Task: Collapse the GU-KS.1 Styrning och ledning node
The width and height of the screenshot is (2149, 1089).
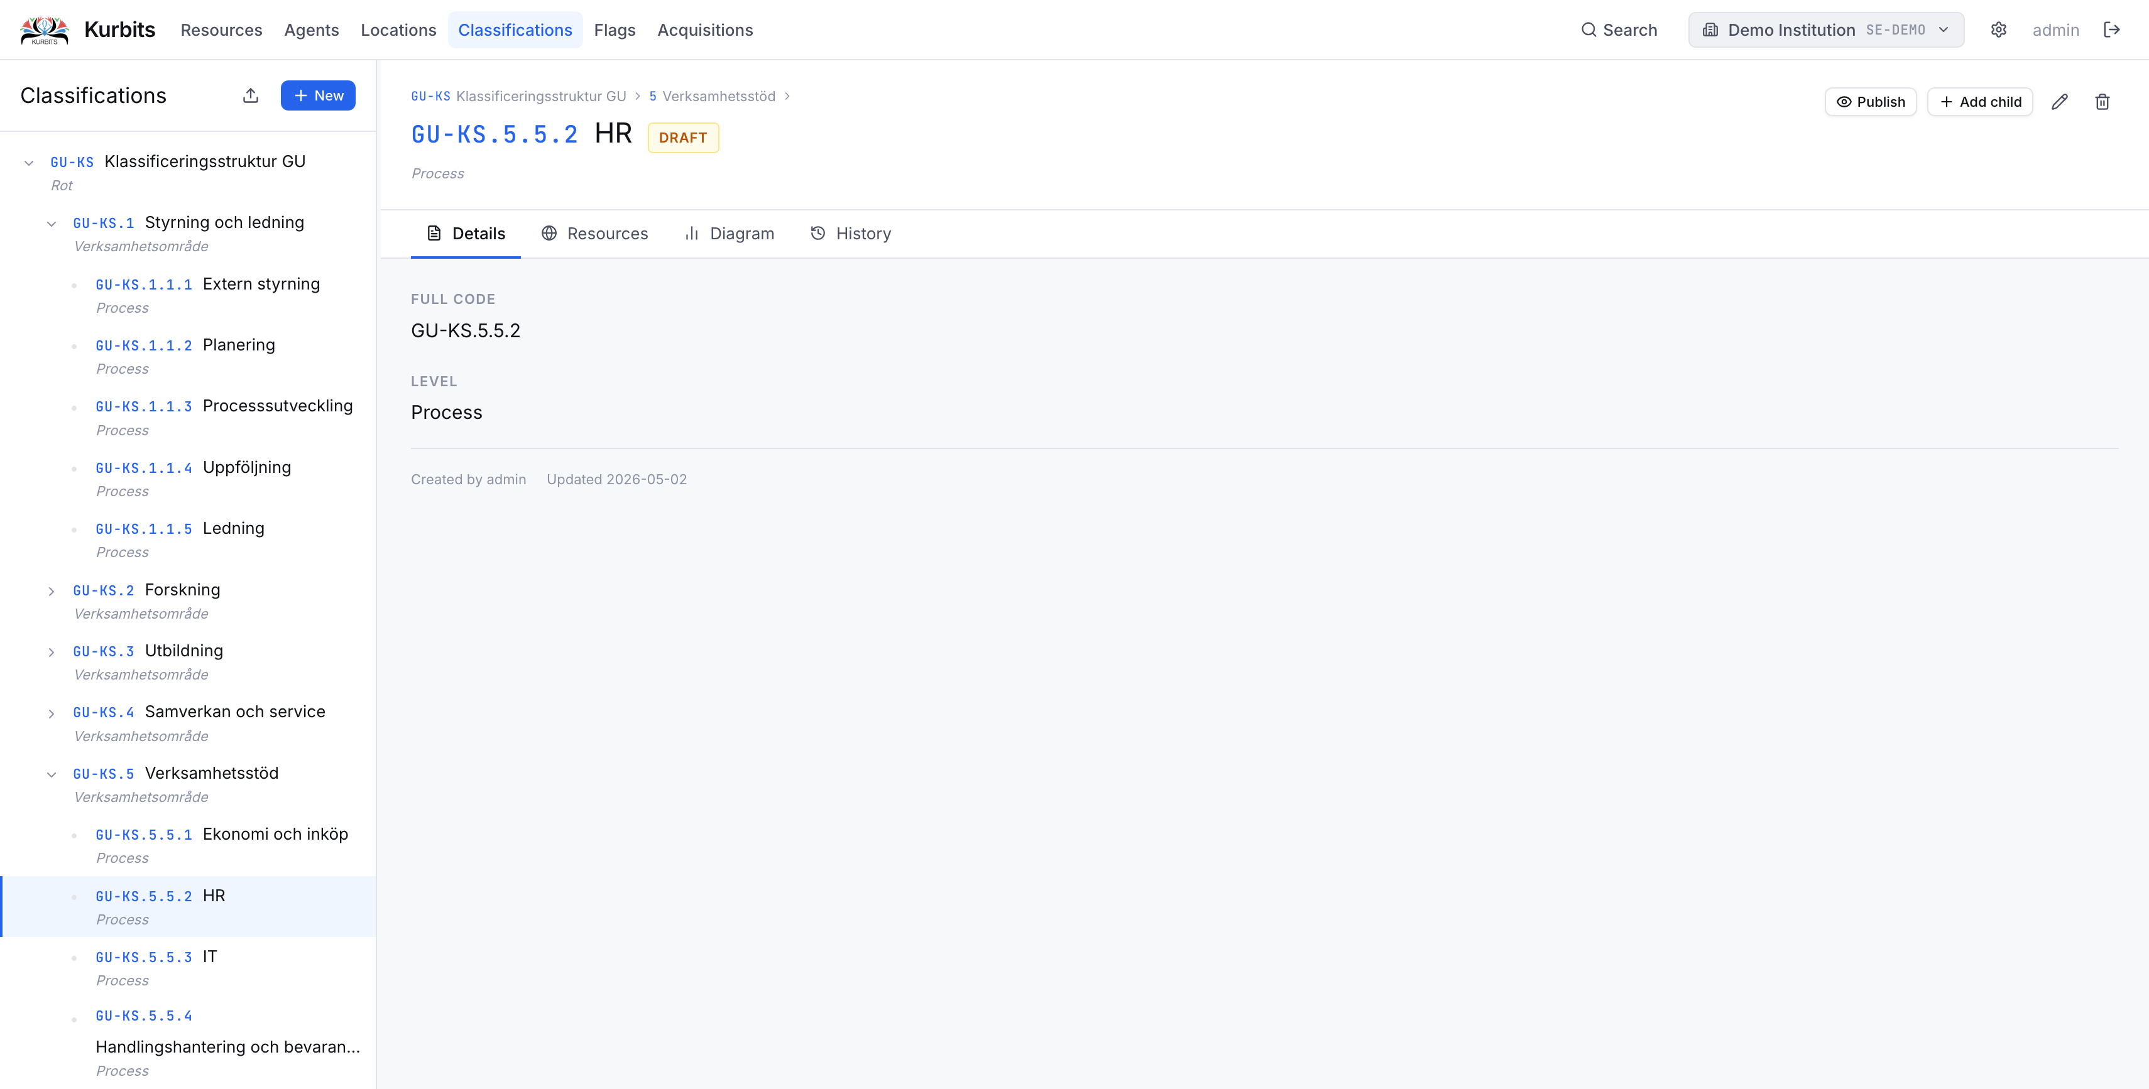Action: point(52,224)
